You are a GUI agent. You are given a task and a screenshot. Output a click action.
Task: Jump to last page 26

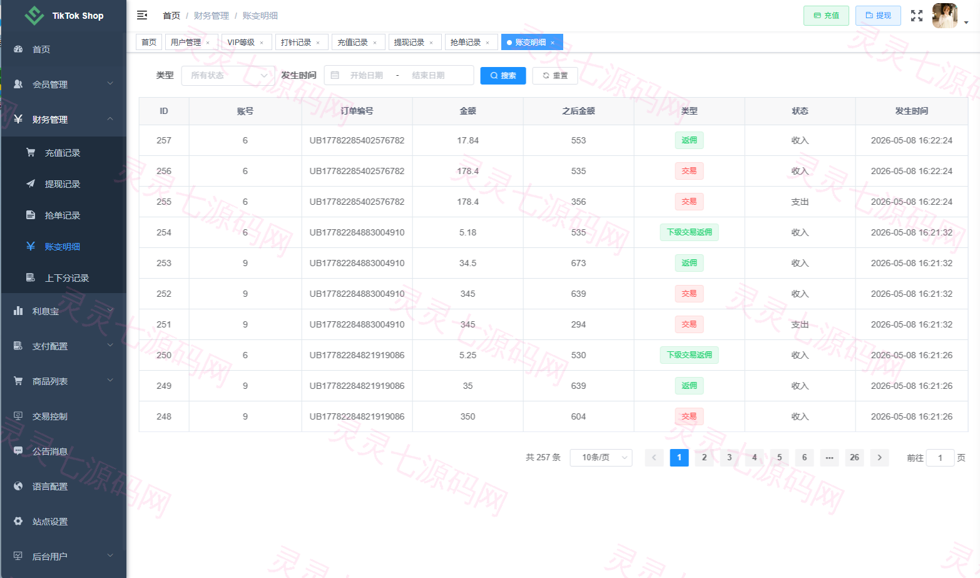point(855,458)
